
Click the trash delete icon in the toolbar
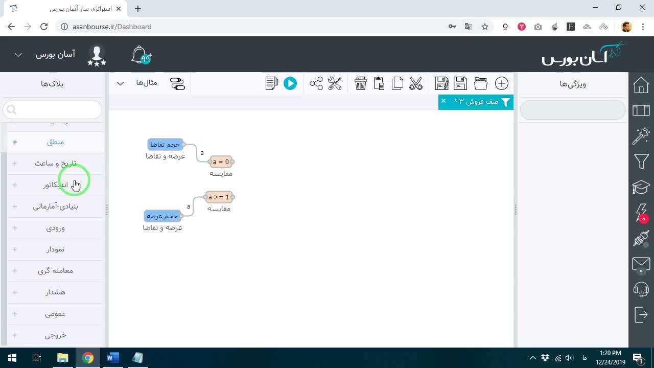tap(361, 83)
